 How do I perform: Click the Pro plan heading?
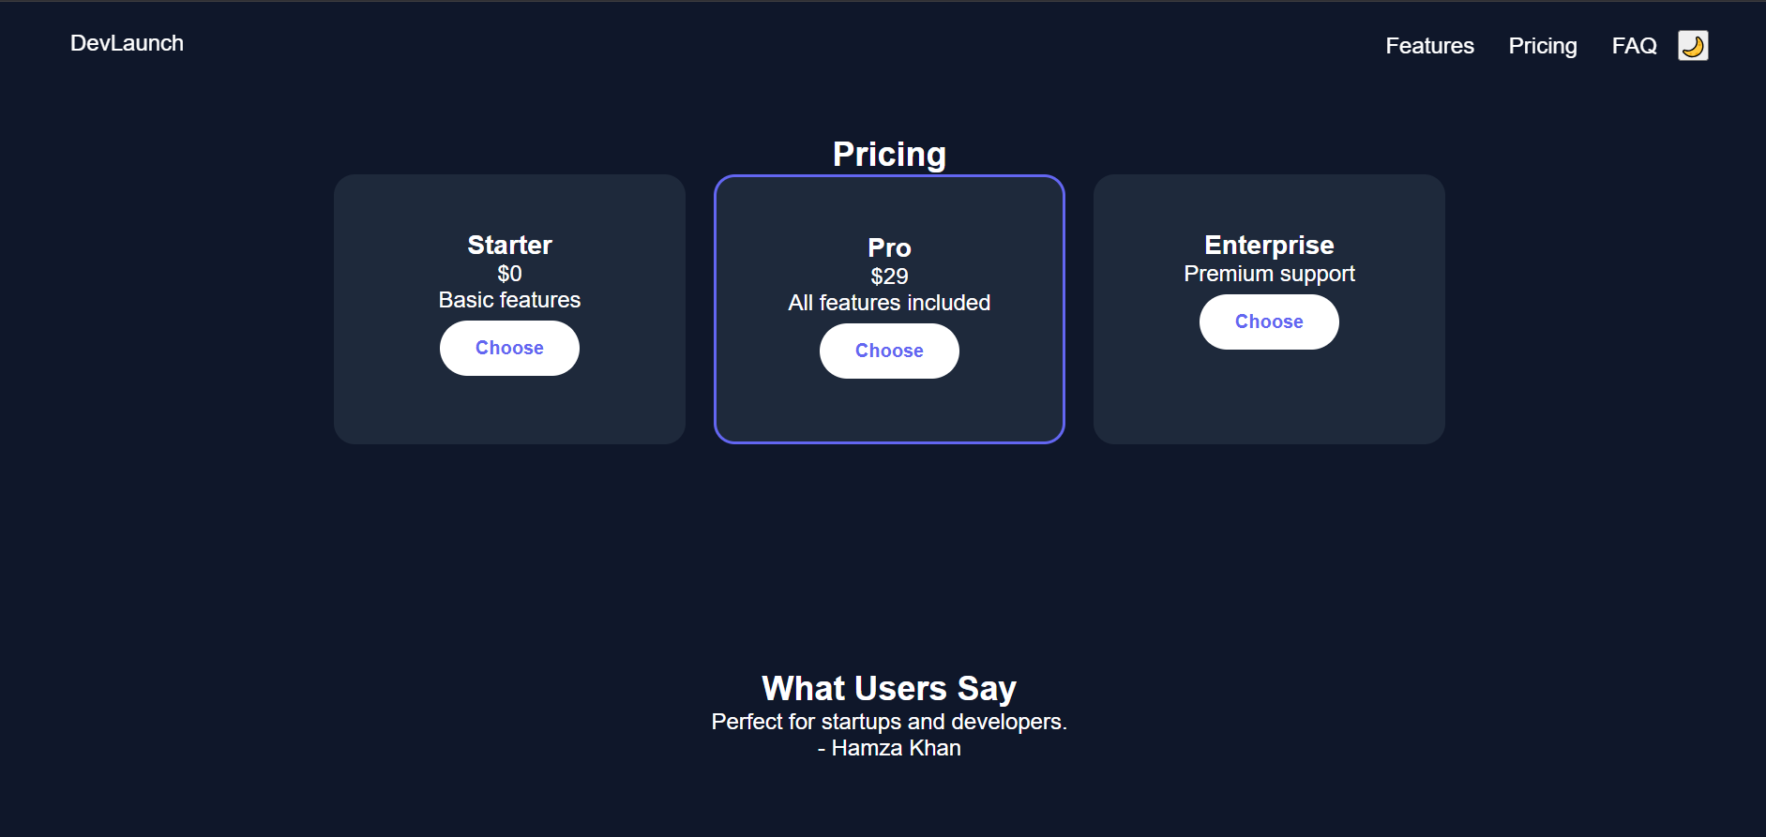point(888,247)
